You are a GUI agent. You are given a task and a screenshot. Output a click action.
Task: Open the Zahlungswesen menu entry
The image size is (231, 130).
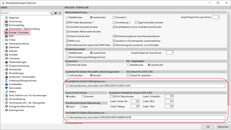point(16,110)
